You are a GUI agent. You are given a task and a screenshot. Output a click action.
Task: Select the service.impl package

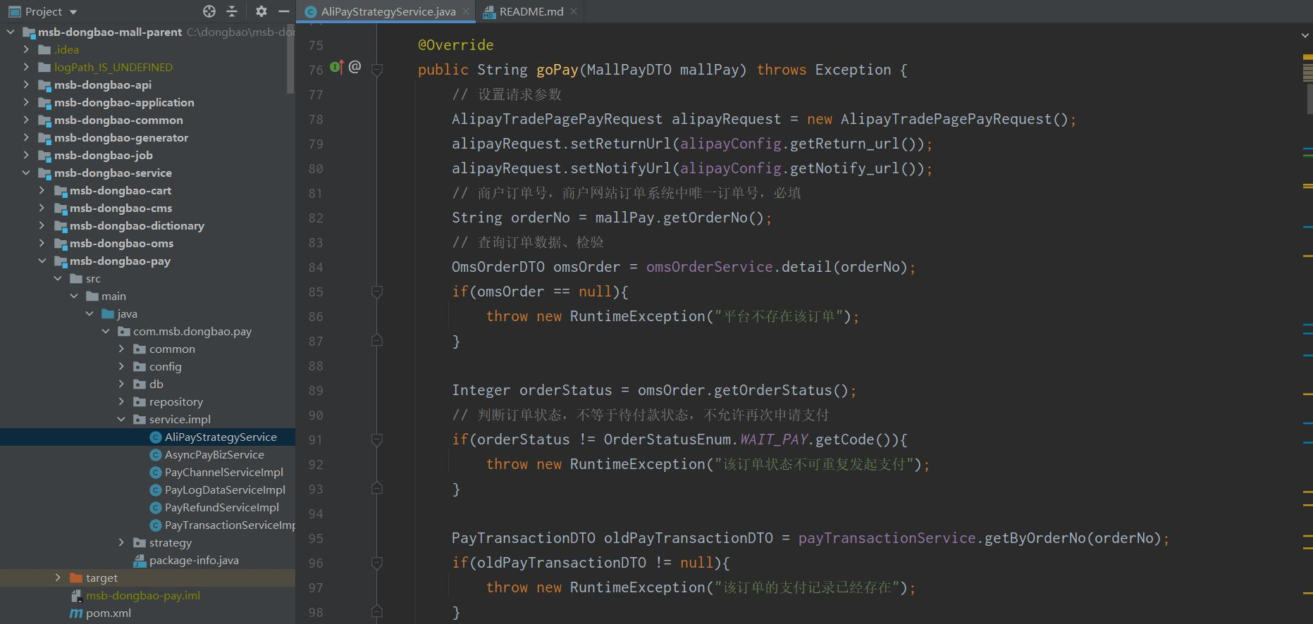tap(180, 419)
